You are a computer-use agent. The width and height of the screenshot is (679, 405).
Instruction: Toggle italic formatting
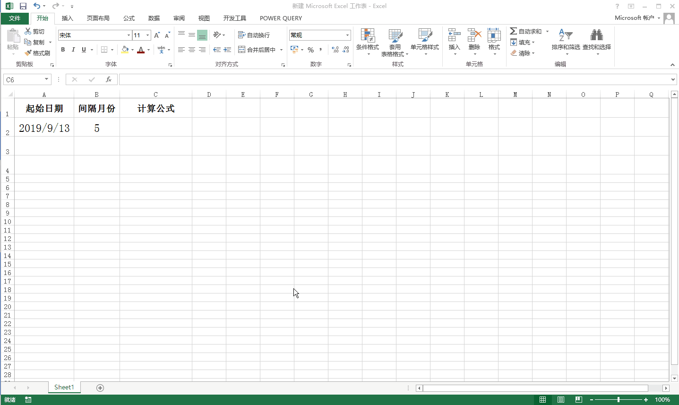[x=73, y=50]
